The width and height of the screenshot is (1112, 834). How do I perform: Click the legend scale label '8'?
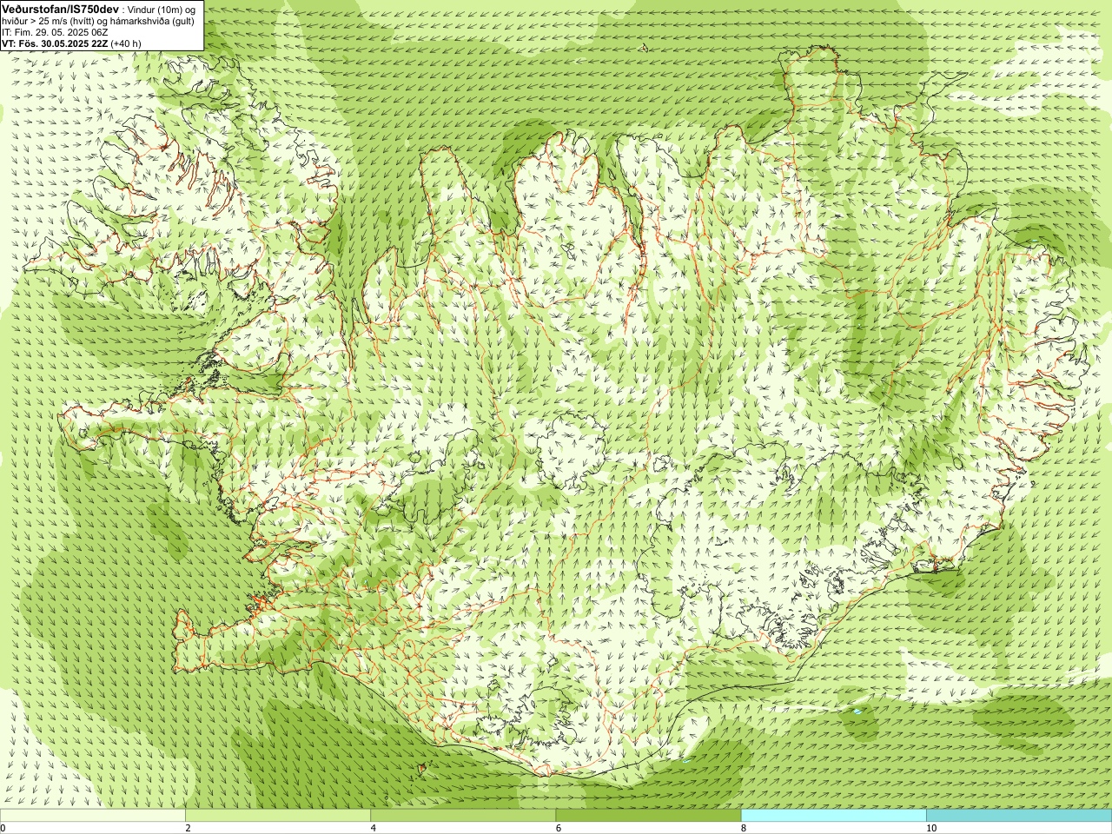[744, 828]
